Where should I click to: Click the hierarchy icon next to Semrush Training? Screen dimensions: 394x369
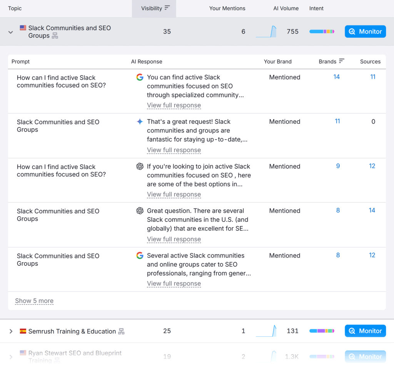tap(121, 331)
